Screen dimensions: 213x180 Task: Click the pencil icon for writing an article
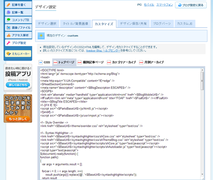[8, 5]
